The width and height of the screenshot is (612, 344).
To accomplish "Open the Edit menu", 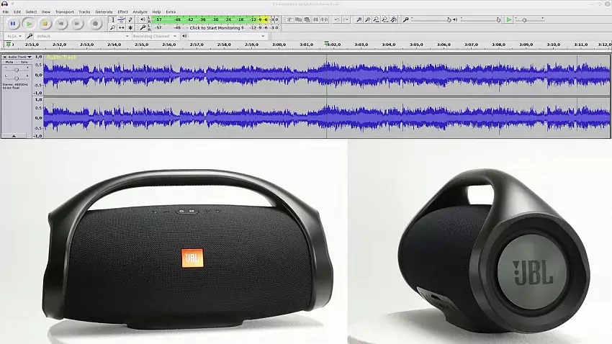I will click(17, 12).
